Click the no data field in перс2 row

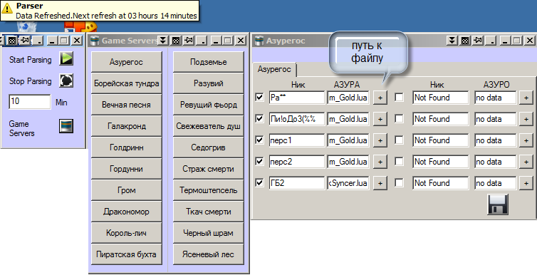click(495, 162)
